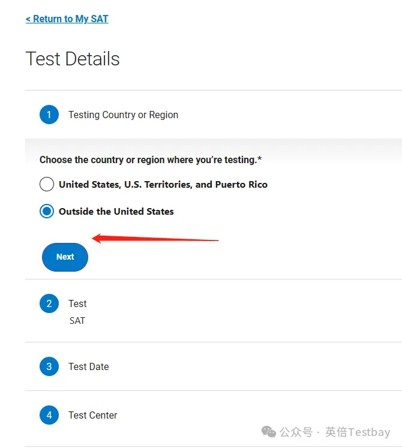Select the United States radio button
Viewport: 402px width, 448px height.
47,184
